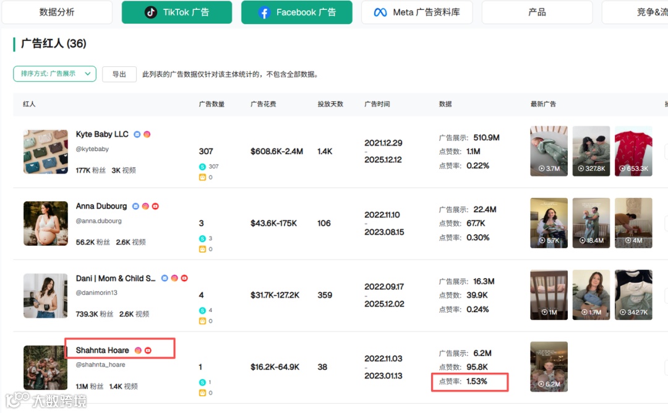Viewport: 668px width, 413px height.
Task: Open Anna Dubourg ad video with 4M views
Action: click(633, 223)
